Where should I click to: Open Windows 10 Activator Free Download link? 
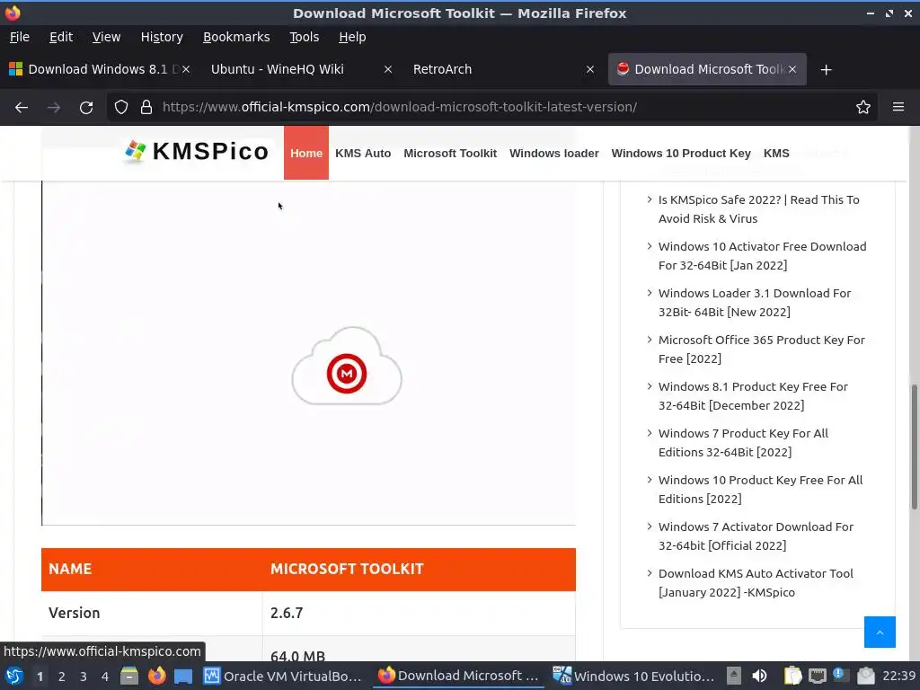(x=762, y=256)
